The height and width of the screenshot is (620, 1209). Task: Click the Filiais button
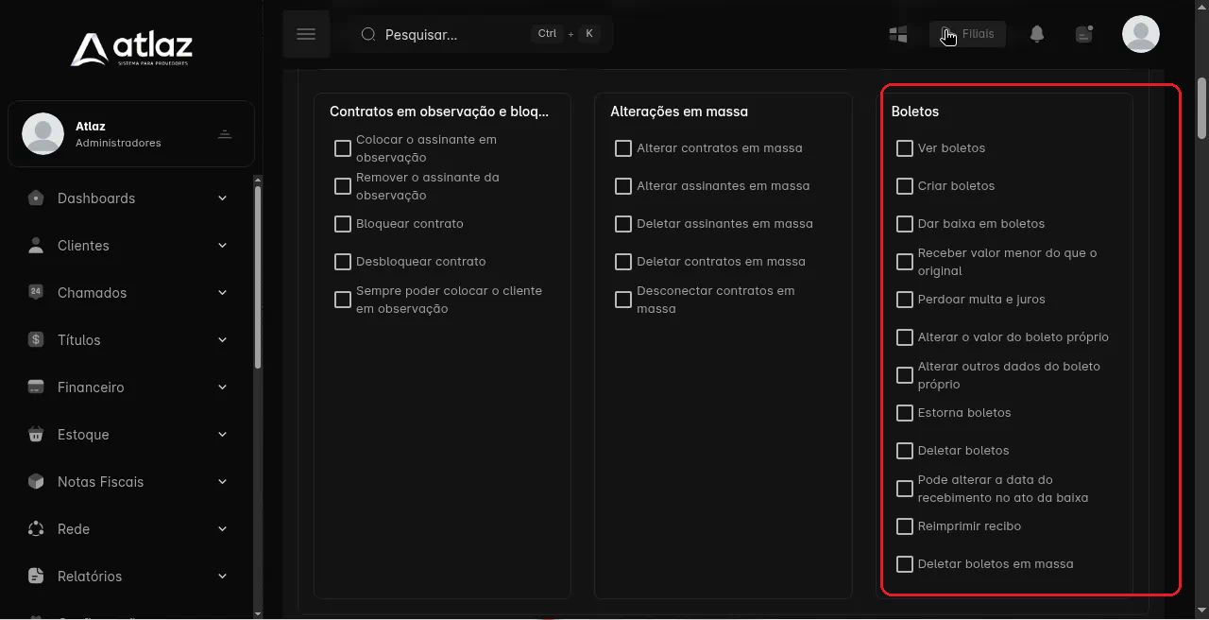click(x=968, y=34)
